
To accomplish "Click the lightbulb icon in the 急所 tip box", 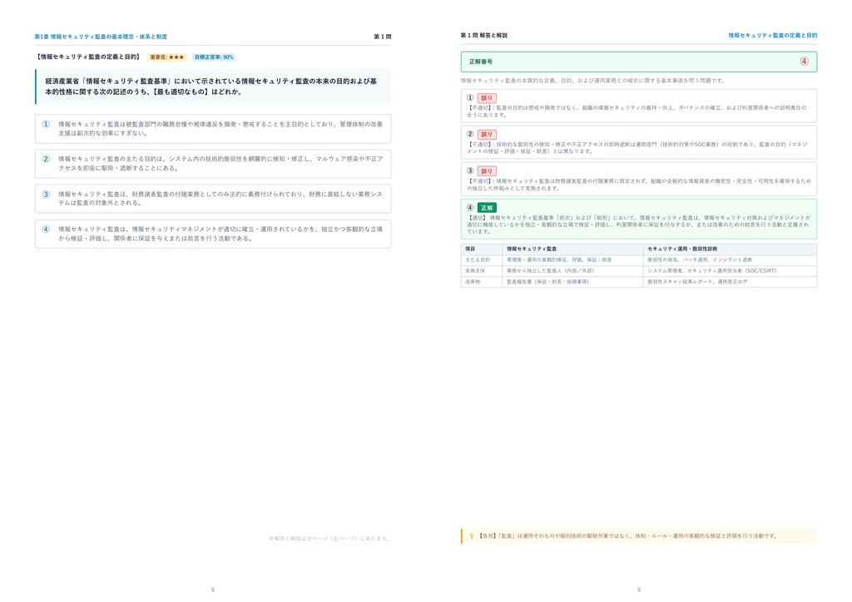I will [x=472, y=535].
